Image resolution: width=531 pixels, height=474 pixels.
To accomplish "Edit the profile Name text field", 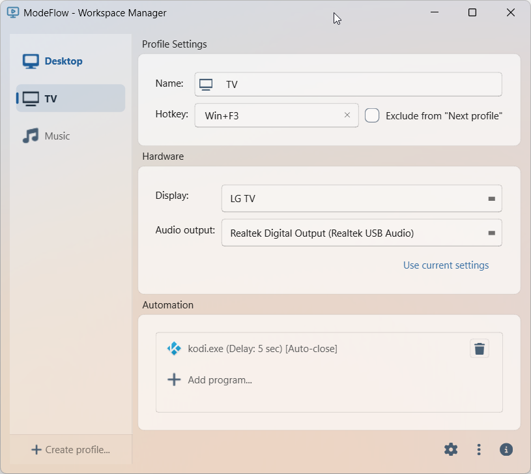I will [x=348, y=84].
